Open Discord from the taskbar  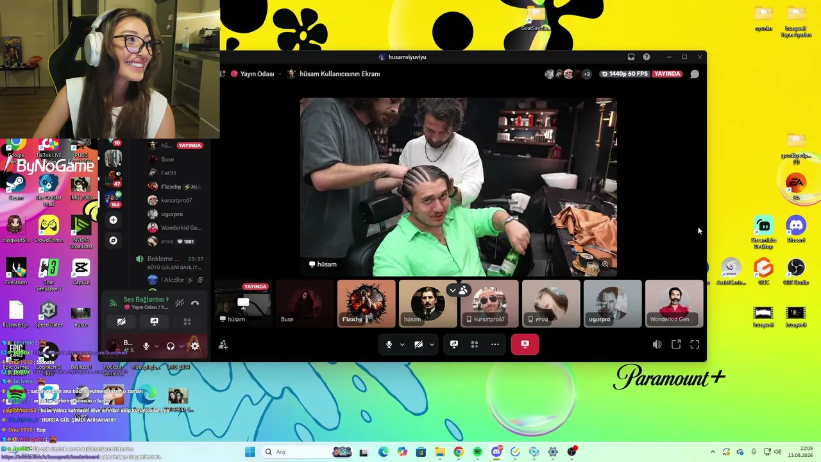[x=496, y=452]
